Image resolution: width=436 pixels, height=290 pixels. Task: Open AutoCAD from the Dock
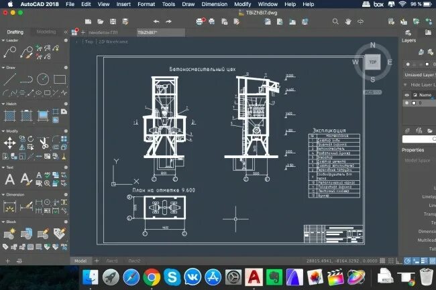coord(254,277)
